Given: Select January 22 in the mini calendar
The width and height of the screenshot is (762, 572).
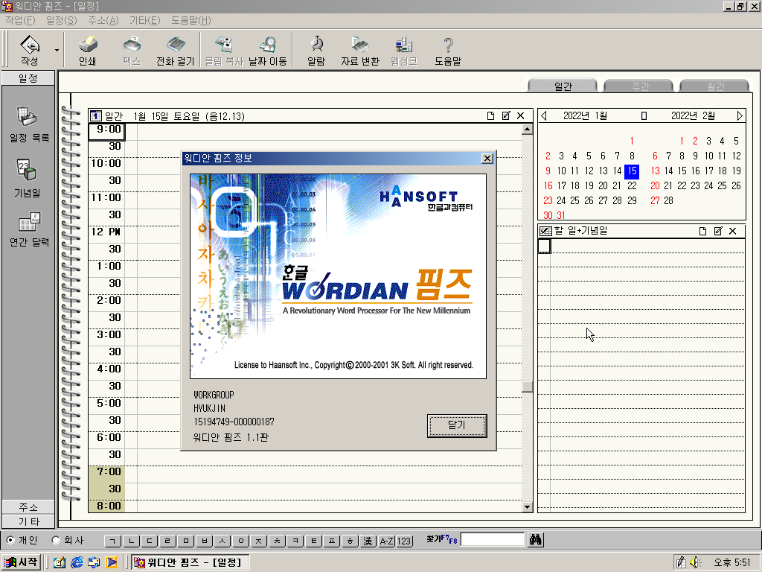Looking at the screenshot, I should point(632,185).
